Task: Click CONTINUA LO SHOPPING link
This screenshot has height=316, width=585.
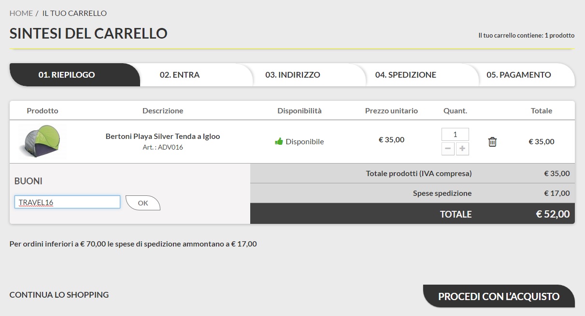Action: pos(59,295)
